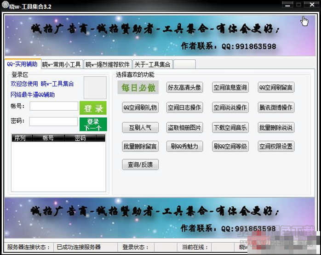Click 已成功连接服务器 status text
321x255 pixels.
[x=79, y=247]
